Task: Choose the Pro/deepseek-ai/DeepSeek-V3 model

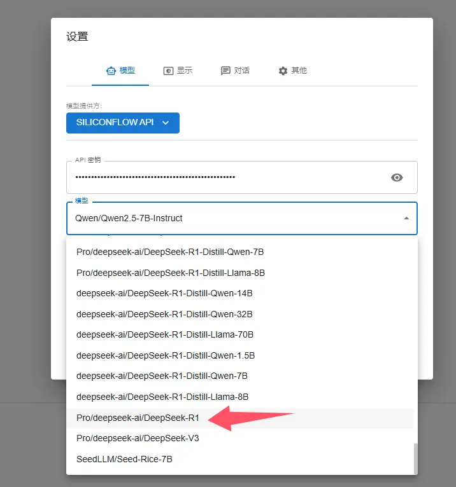Action: [x=240, y=438]
